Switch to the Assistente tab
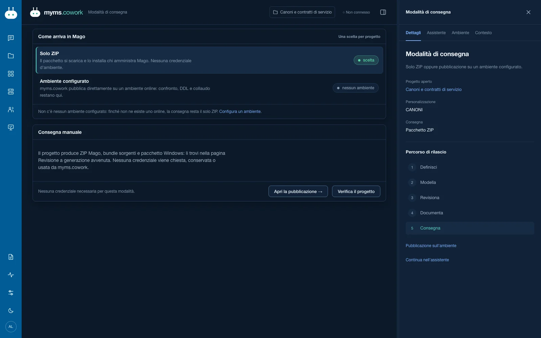 (x=436, y=33)
